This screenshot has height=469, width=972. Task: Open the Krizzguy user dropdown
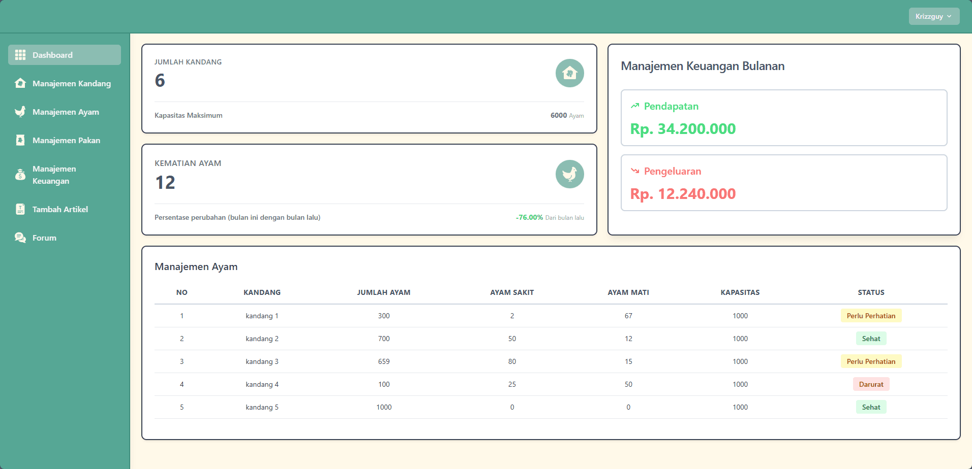pyautogui.click(x=934, y=16)
